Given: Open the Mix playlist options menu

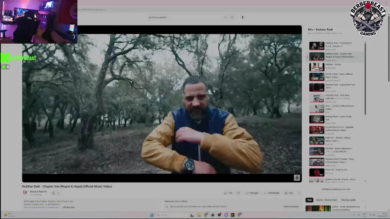Looking at the screenshot, I should pyautogui.click(x=363, y=37).
